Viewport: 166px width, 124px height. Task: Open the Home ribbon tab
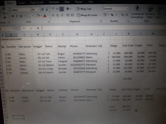click(10, 3)
